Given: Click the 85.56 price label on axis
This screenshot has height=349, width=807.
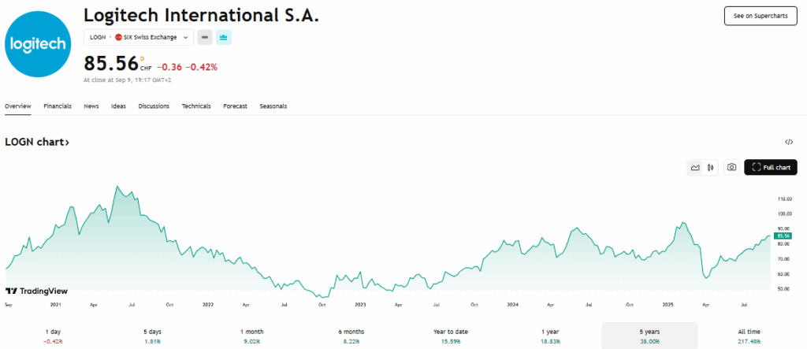Looking at the screenshot, I should coord(783,236).
